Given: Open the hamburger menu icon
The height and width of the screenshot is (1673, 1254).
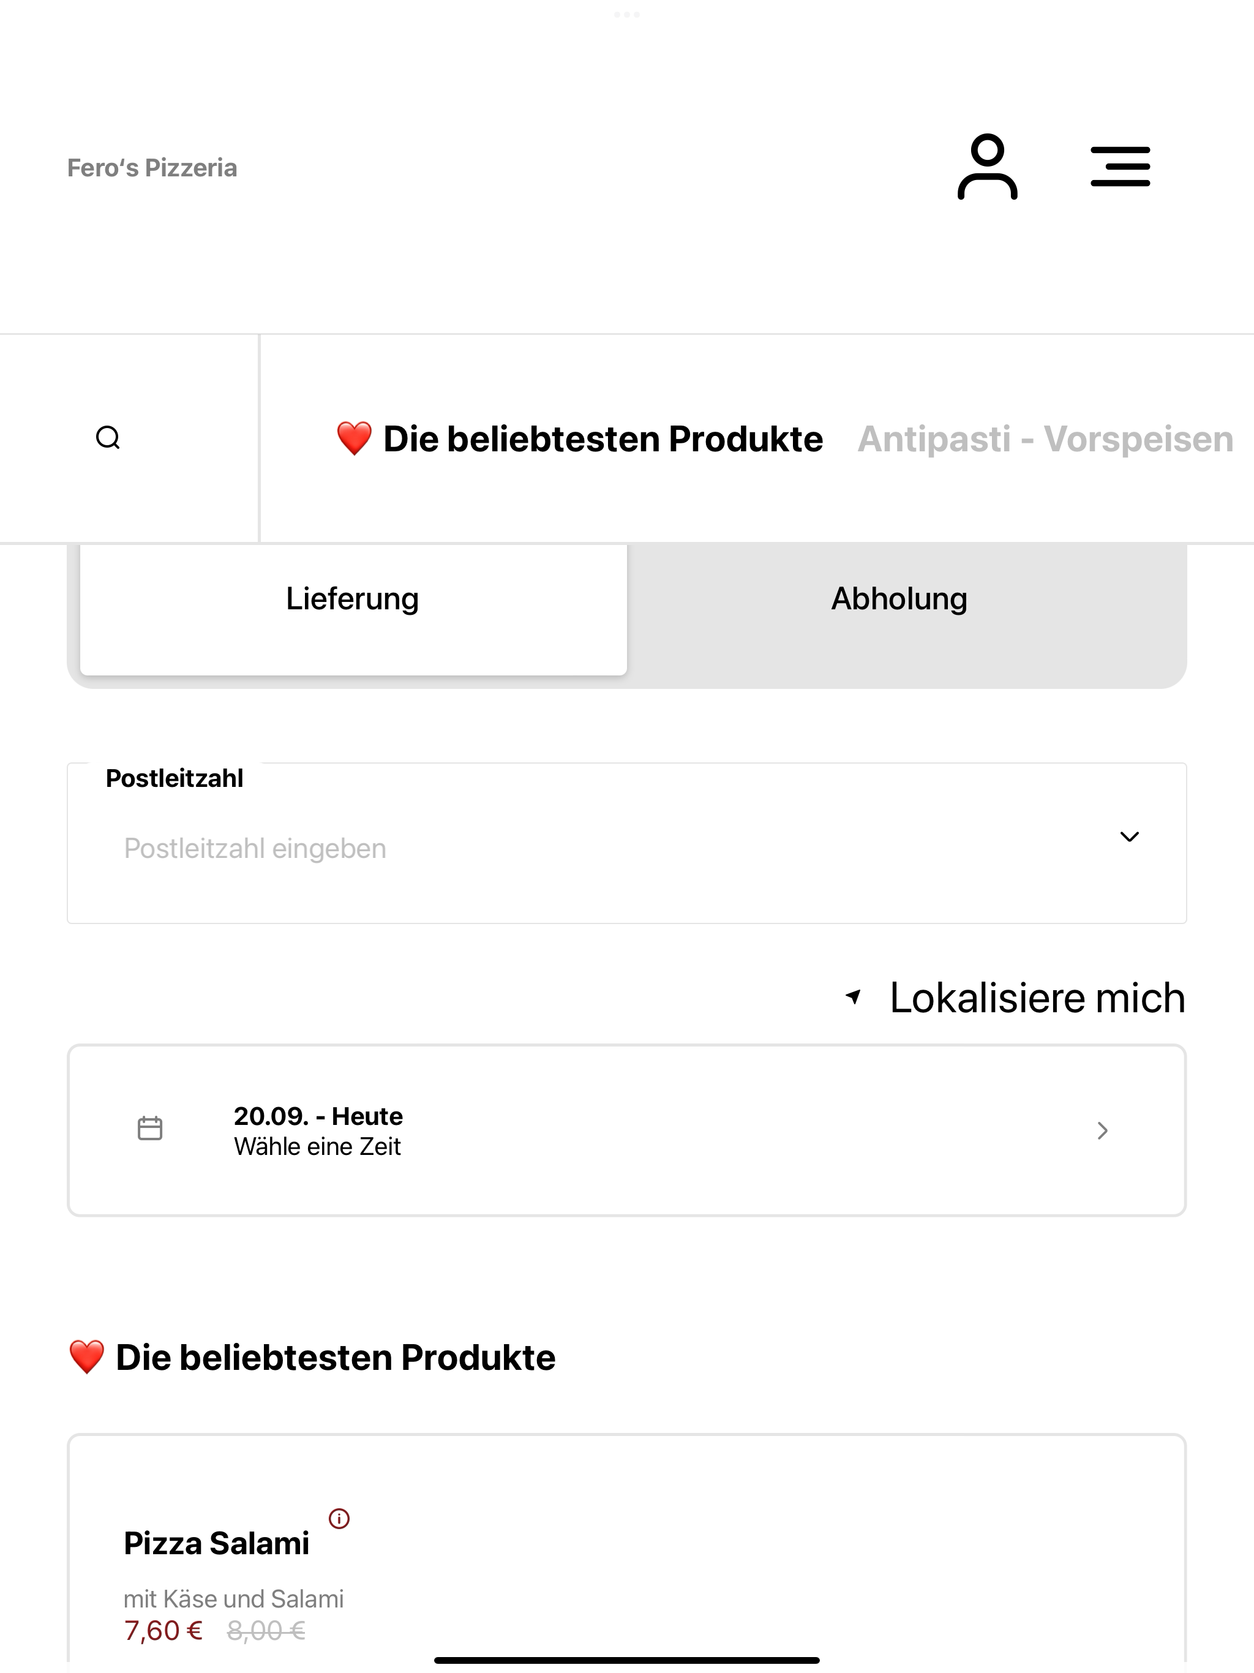Looking at the screenshot, I should coord(1120,167).
